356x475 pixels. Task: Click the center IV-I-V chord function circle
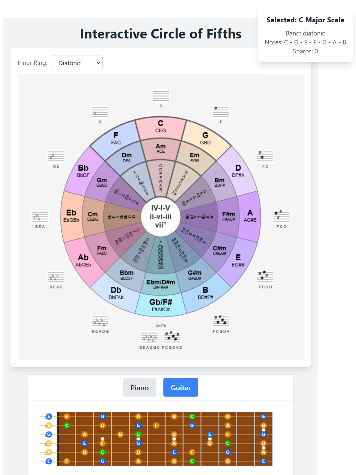161,216
